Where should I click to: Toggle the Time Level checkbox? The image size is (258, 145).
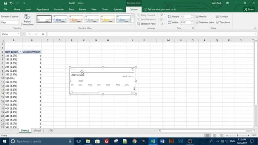tap(217, 22)
